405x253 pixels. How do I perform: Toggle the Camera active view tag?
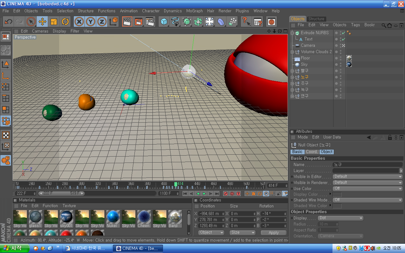344,45
